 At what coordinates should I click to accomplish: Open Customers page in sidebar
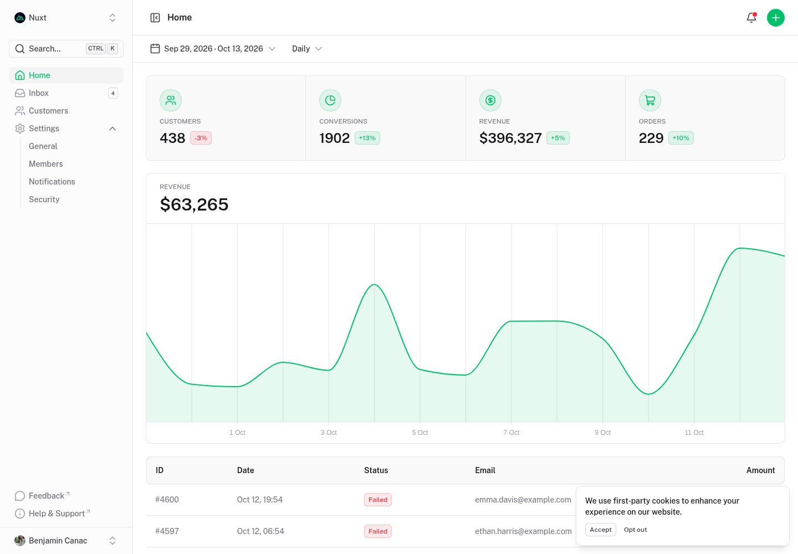66,111
